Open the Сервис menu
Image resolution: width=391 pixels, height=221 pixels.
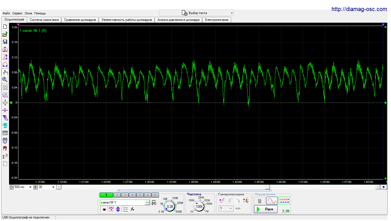click(18, 13)
